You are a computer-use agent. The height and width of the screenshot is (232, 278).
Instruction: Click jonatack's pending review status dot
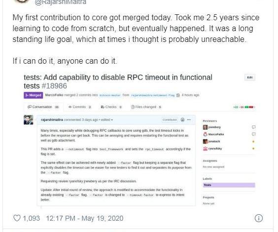click(253, 142)
